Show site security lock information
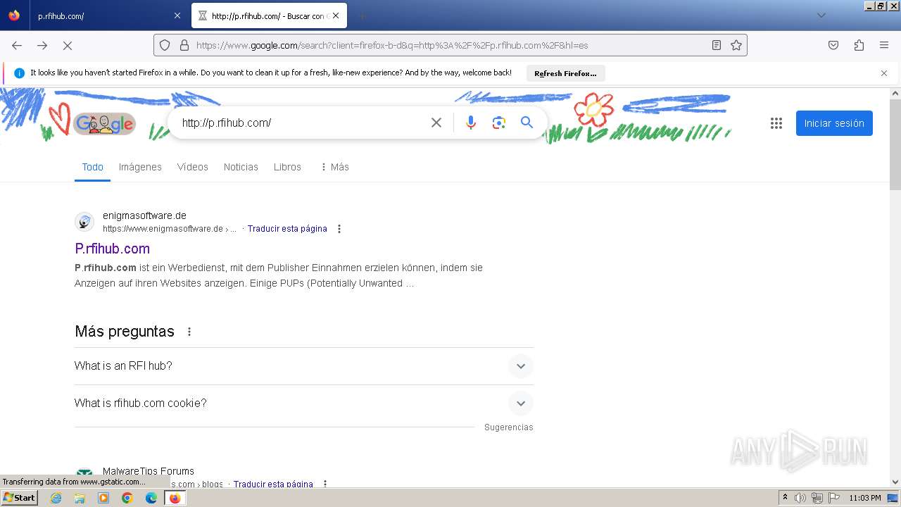The width and height of the screenshot is (901, 507). [184, 45]
